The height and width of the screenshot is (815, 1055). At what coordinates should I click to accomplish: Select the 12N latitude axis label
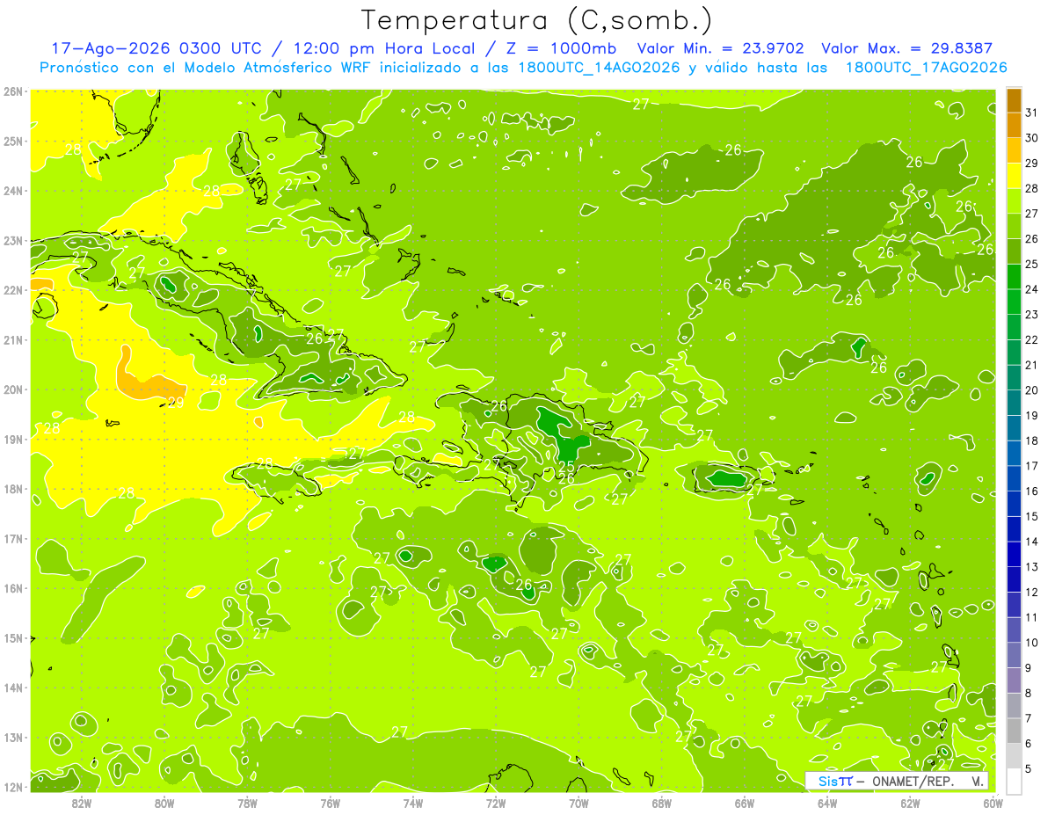tap(13, 787)
